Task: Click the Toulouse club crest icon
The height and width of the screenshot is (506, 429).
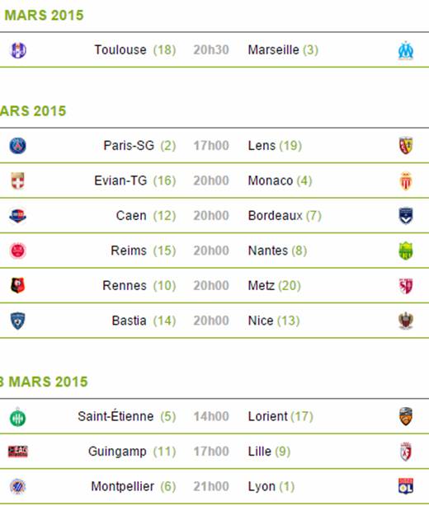Action: (x=18, y=50)
